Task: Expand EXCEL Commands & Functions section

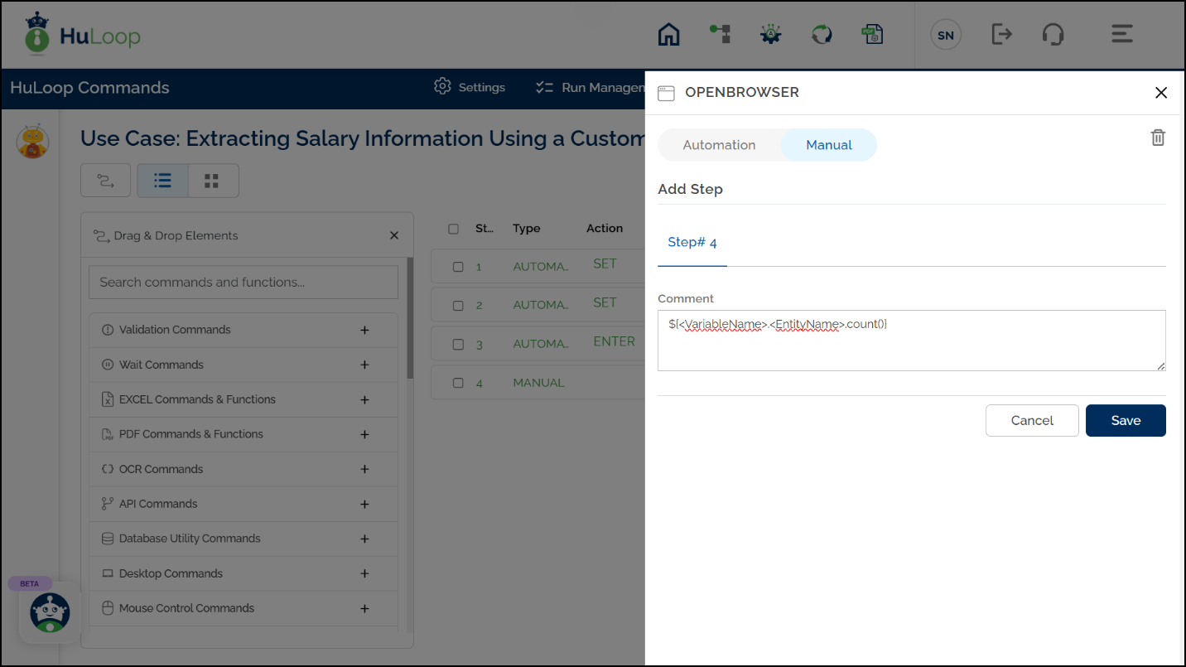Action: [x=364, y=399]
